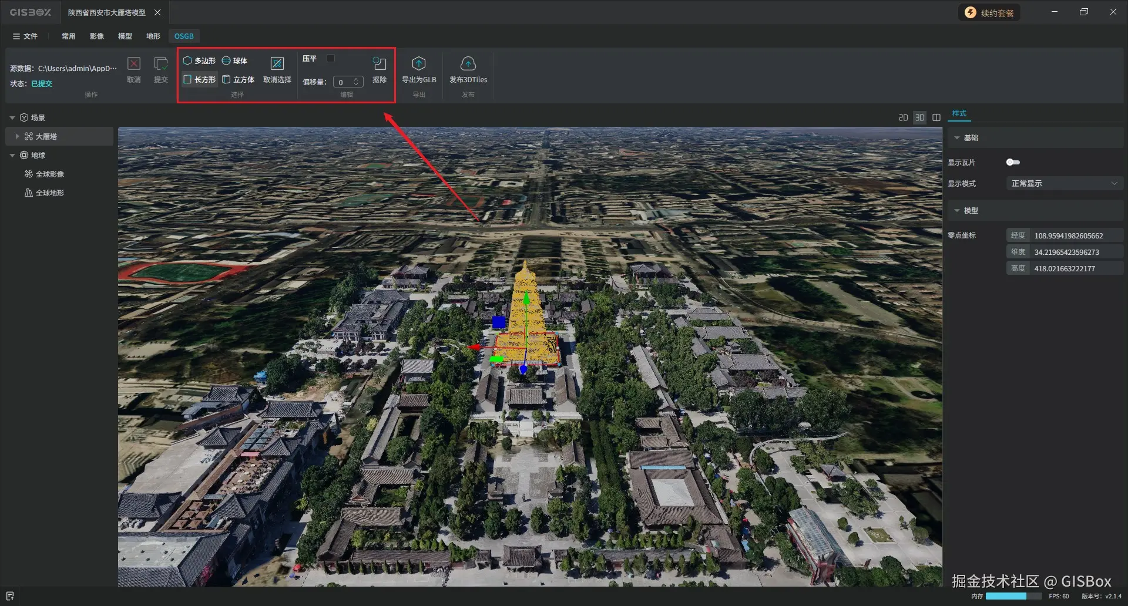Select the OSGB ribbon tab
The height and width of the screenshot is (606, 1128).
(184, 36)
